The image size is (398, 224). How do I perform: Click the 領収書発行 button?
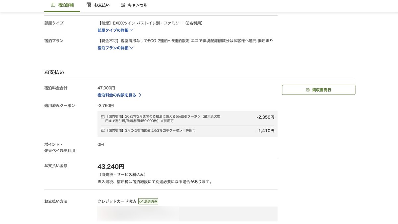pos(318,90)
